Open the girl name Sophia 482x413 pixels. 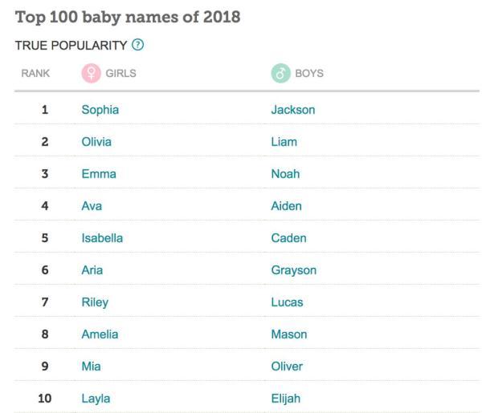click(100, 110)
